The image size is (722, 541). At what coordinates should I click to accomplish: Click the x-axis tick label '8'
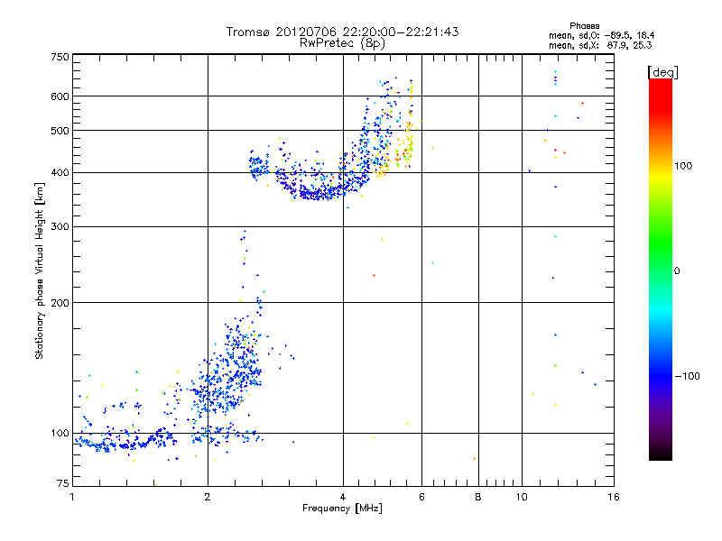click(478, 497)
